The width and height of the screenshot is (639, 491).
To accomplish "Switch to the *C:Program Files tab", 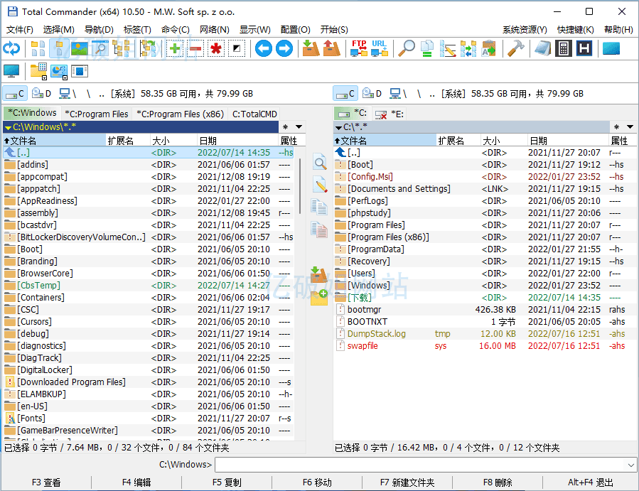I will point(97,114).
